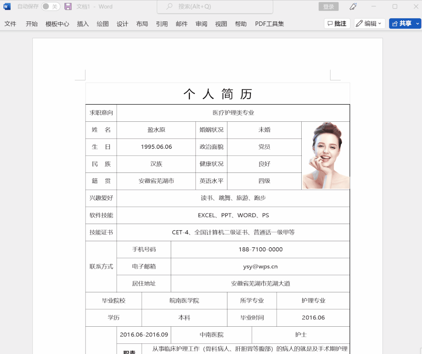Click the Save floppy disk icon
The width and height of the screenshot is (422, 354).
68,6
